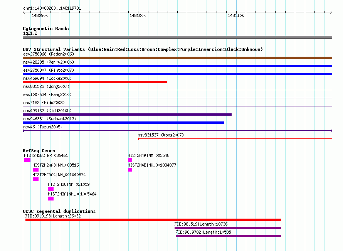Image resolution: width=343 pixels, height=251 pixels.
Task: Click the 148090k ruler label
Action: (40, 15)
